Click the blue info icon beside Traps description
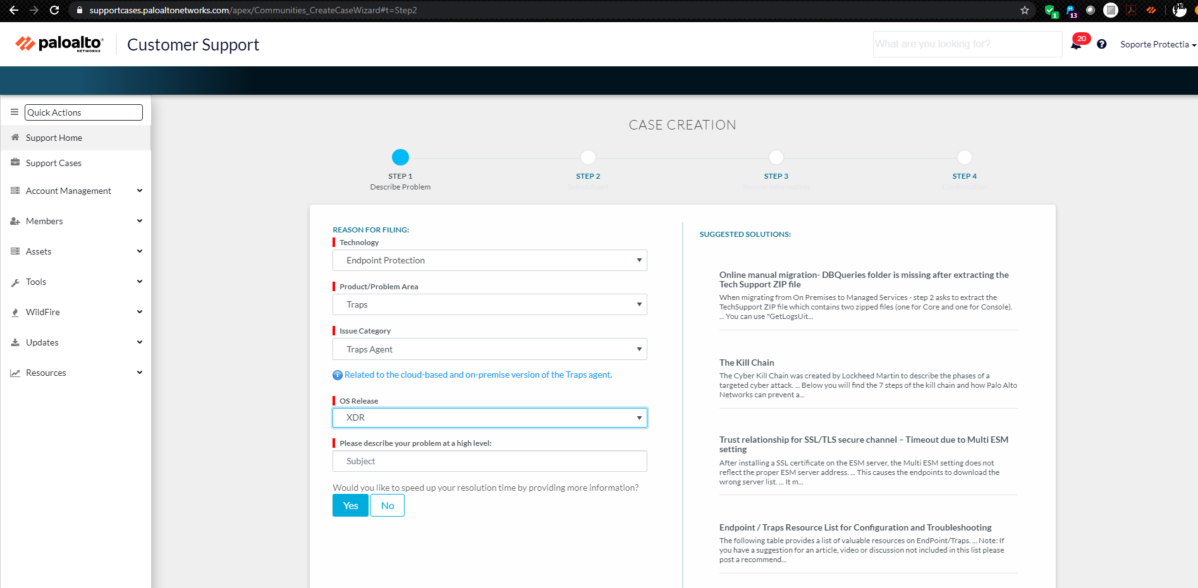Screen dimensions: 1198x588 (x=338, y=375)
